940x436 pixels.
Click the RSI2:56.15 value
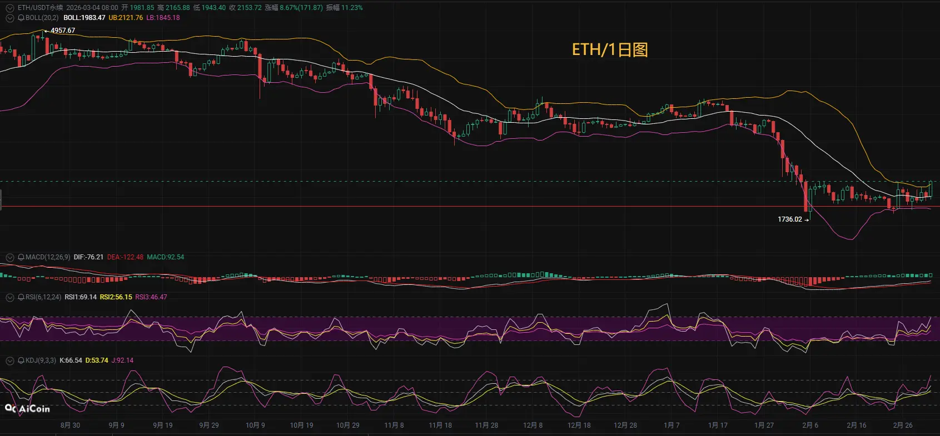click(x=116, y=297)
